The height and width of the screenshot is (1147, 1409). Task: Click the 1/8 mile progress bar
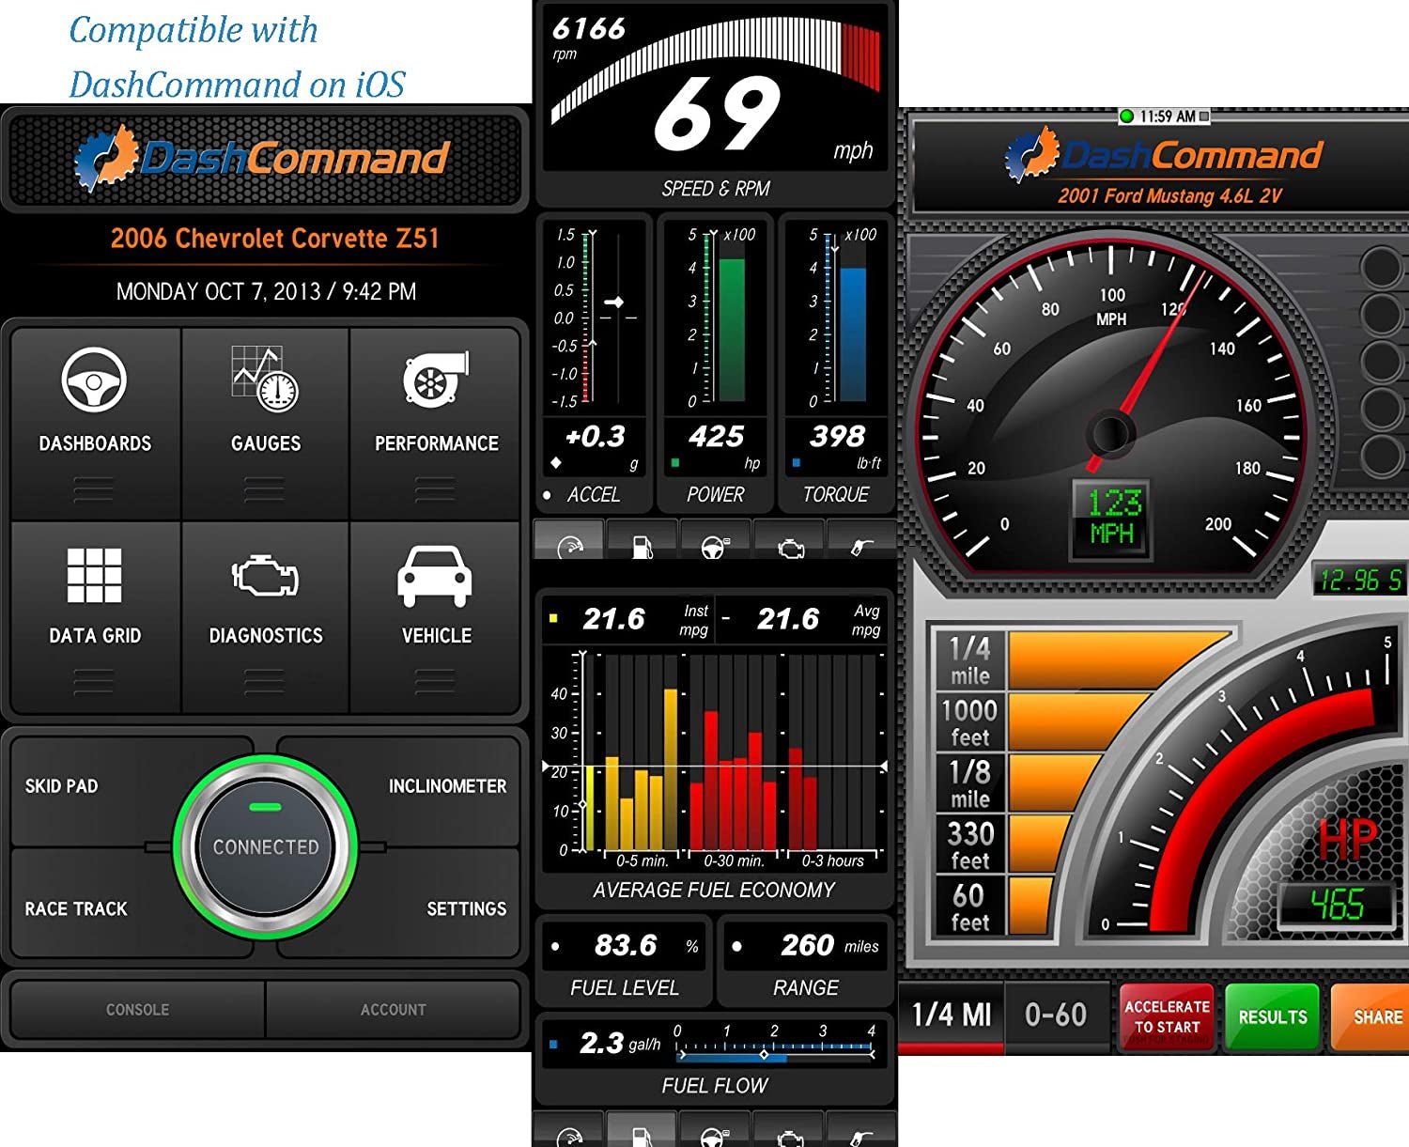(x=1057, y=783)
